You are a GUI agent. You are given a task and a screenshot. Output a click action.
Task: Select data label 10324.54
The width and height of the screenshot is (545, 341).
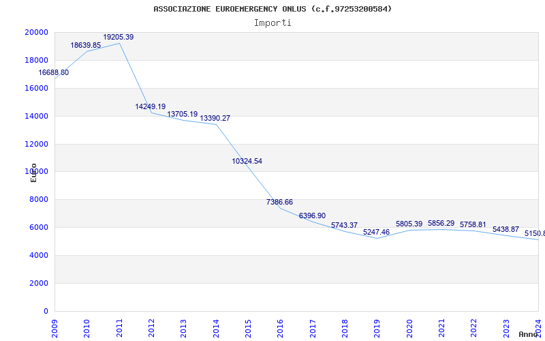247,161
